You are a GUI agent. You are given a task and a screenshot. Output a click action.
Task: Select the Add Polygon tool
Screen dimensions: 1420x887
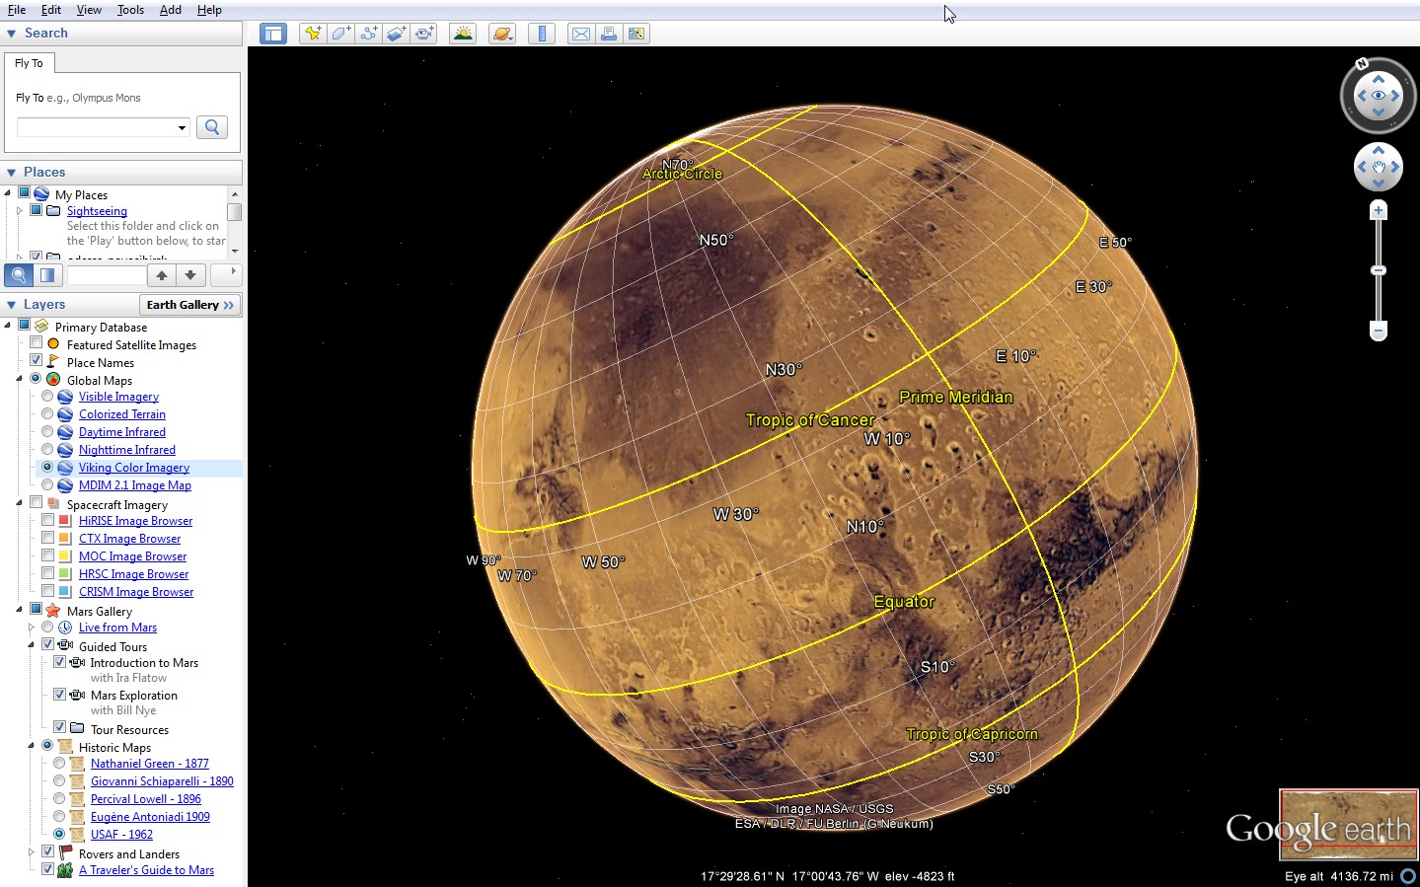coord(340,33)
